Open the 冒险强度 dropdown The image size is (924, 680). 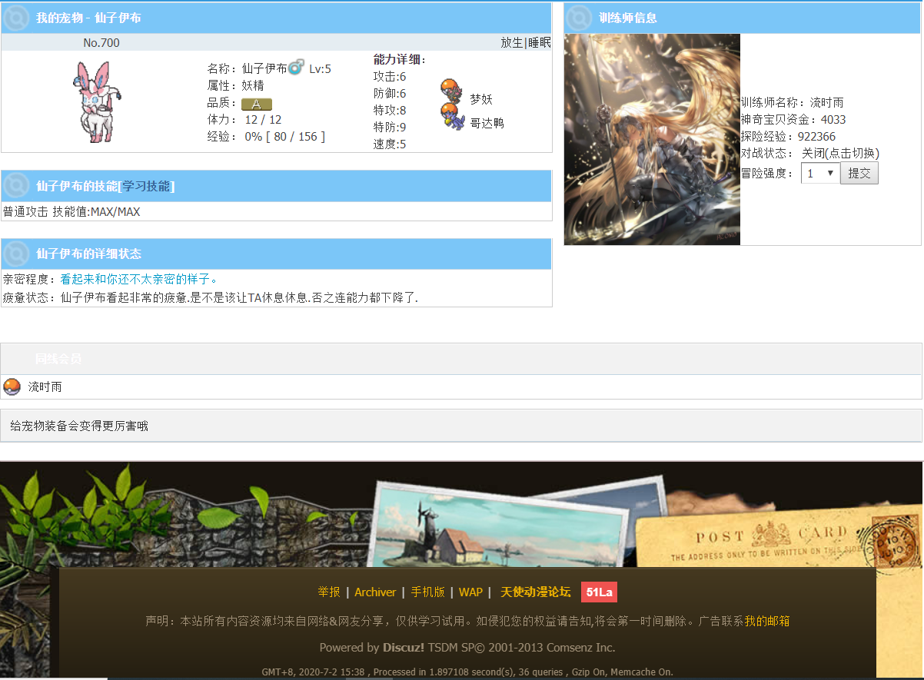click(x=819, y=174)
